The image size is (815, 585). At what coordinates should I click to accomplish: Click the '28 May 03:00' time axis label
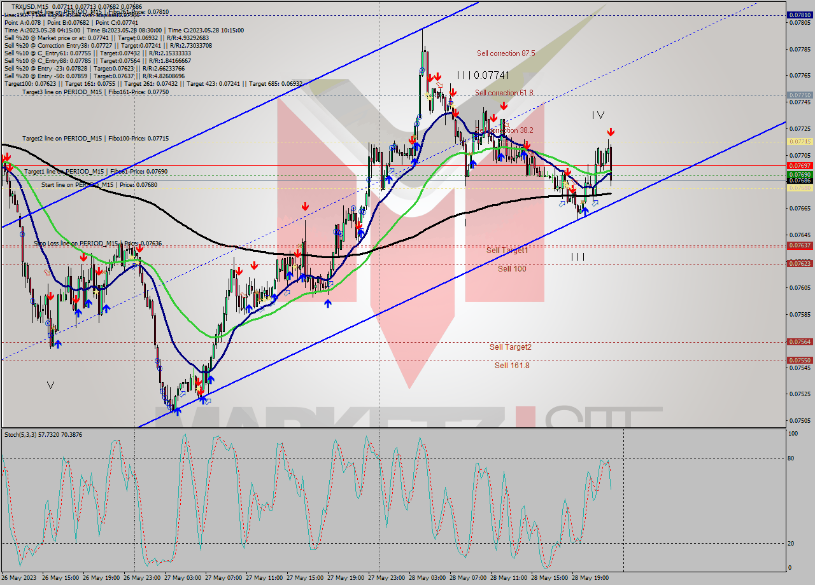428,578
